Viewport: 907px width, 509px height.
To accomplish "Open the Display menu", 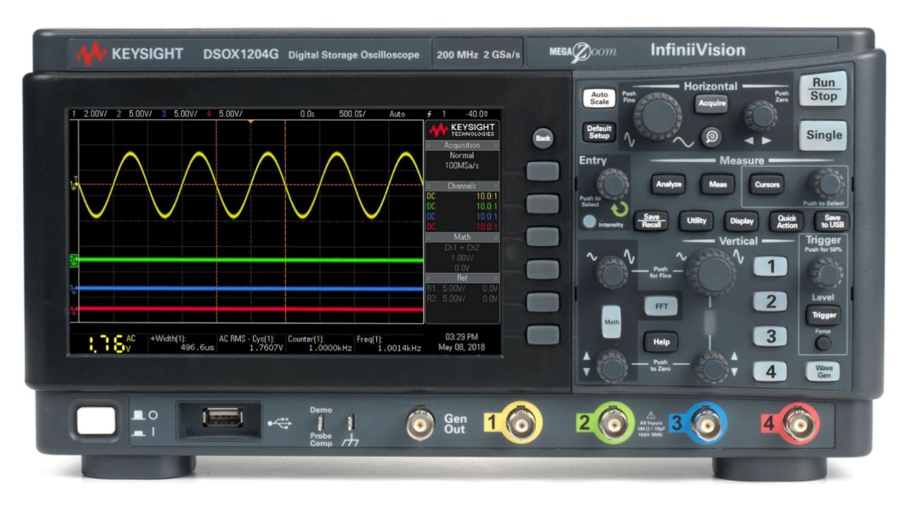I will pos(742,221).
